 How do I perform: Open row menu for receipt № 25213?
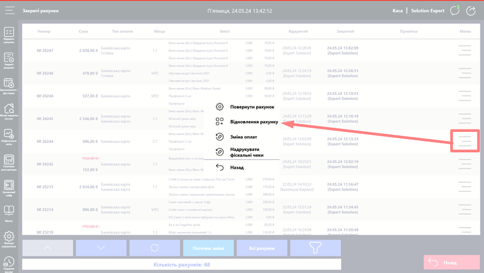pos(465,186)
